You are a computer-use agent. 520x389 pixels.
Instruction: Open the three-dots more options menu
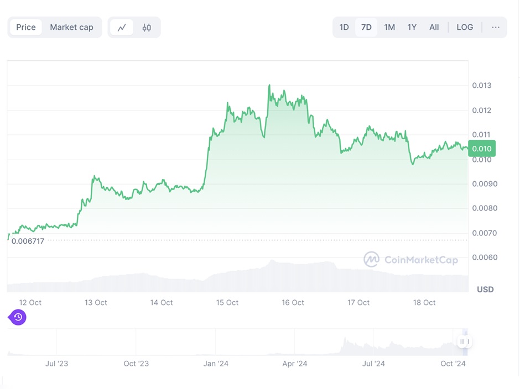click(x=495, y=27)
